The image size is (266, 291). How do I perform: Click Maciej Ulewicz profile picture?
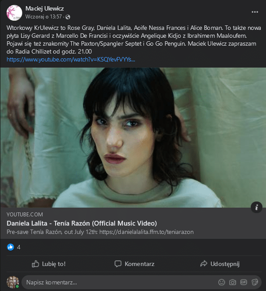[x=14, y=13]
